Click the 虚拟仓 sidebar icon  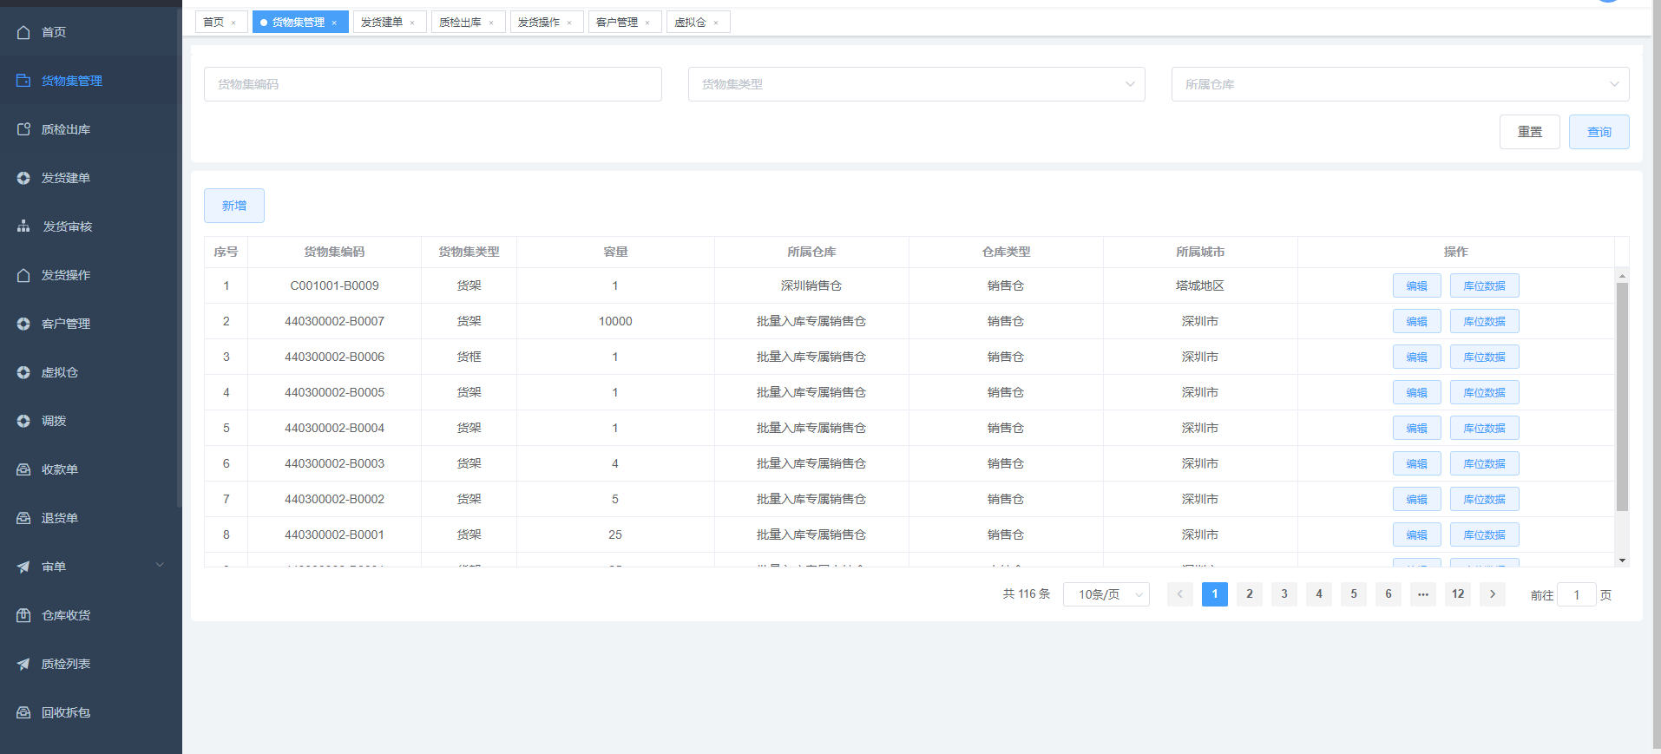23,372
